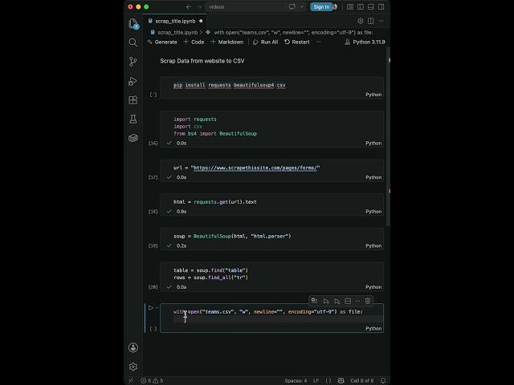Click Generate in notebook toolbar
The width and height of the screenshot is (514, 385).
point(162,42)
